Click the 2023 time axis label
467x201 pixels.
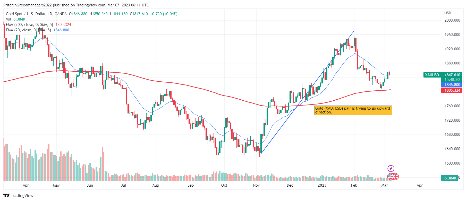[x=322, y=185]
